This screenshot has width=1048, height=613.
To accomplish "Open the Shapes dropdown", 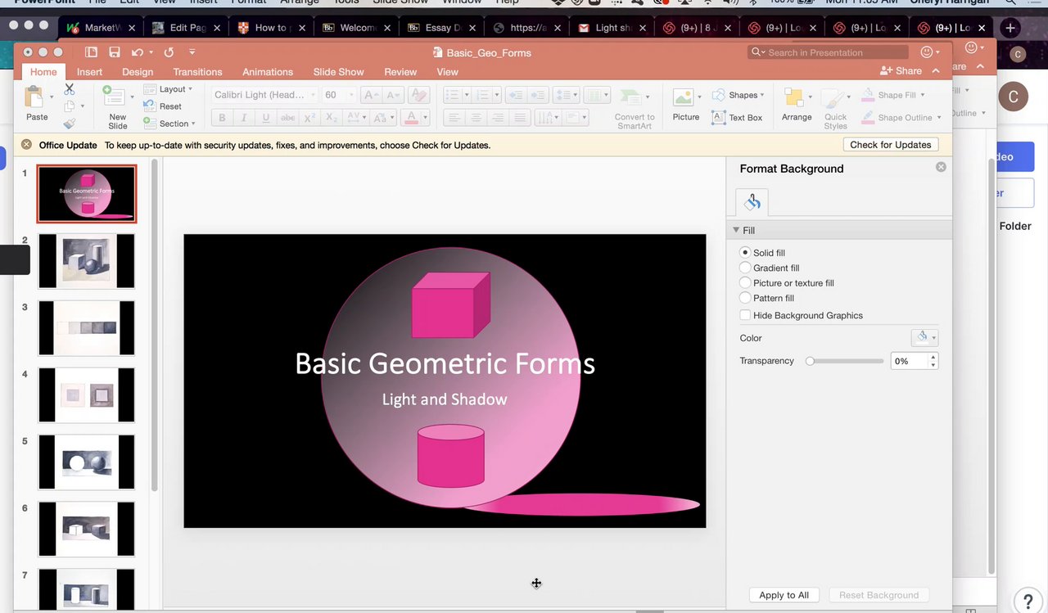I will point(738,95).
